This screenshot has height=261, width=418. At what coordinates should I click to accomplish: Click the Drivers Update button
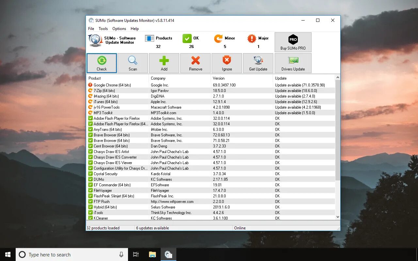(x=293, y=63)
